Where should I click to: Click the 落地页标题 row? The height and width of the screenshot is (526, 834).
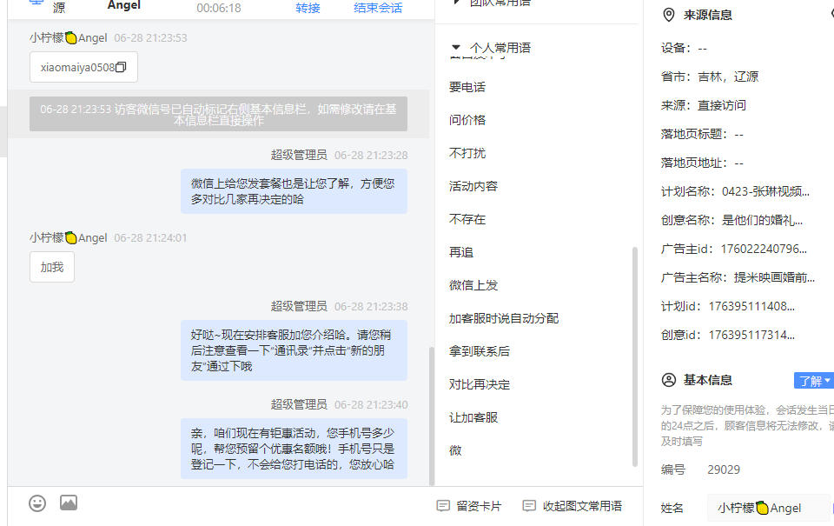coord(702,134)
